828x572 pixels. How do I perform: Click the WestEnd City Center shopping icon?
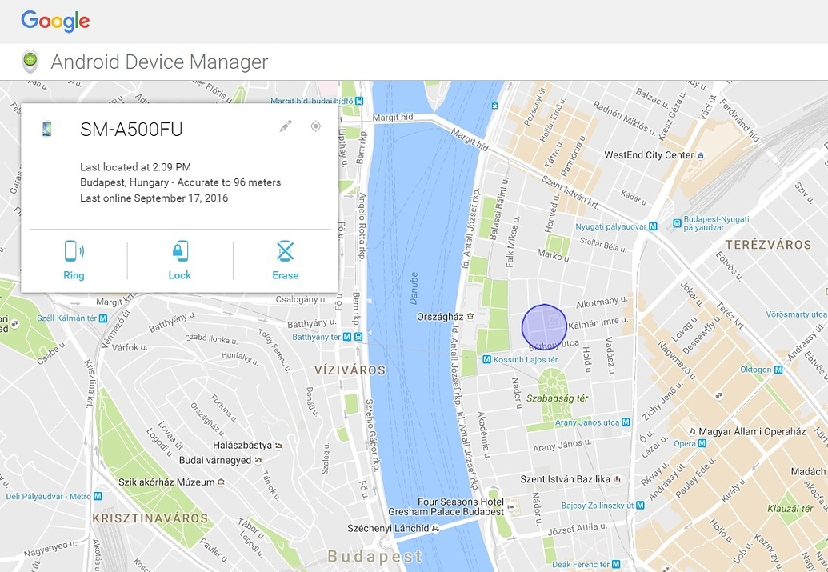point(702,154)
